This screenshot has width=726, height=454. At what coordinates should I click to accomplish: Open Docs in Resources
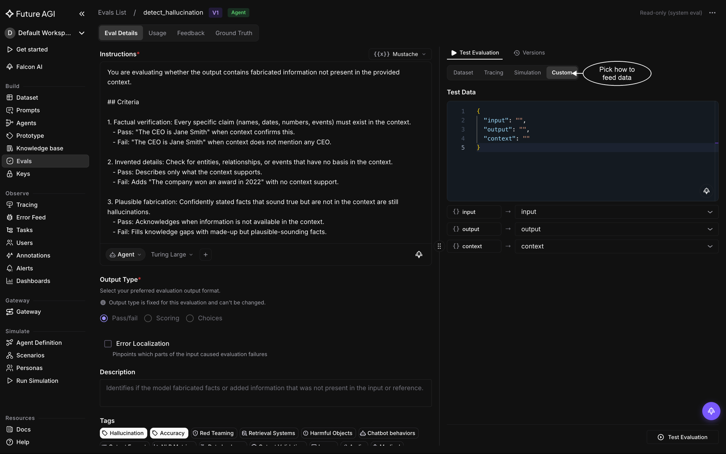pyautogui.click(x=45, y=430)
